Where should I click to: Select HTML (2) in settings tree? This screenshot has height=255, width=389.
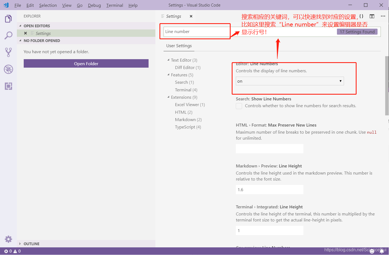click(x=183, y=112)
